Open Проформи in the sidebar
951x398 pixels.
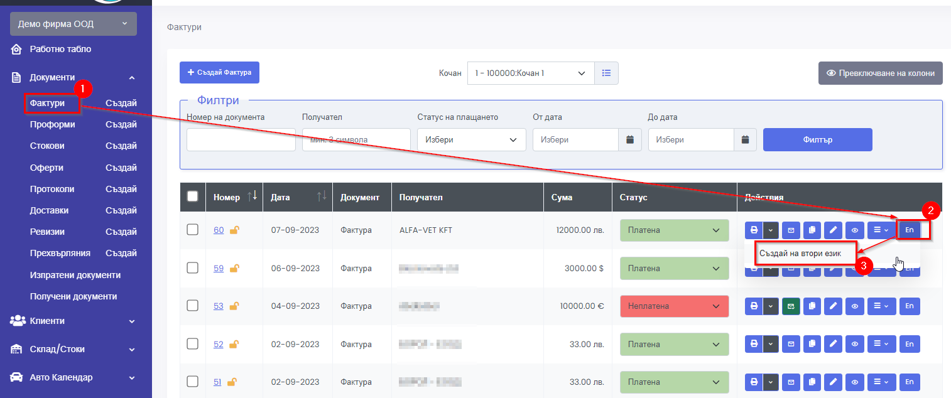52,124
